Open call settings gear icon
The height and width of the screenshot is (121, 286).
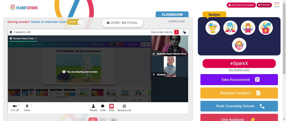pos(11,32)
